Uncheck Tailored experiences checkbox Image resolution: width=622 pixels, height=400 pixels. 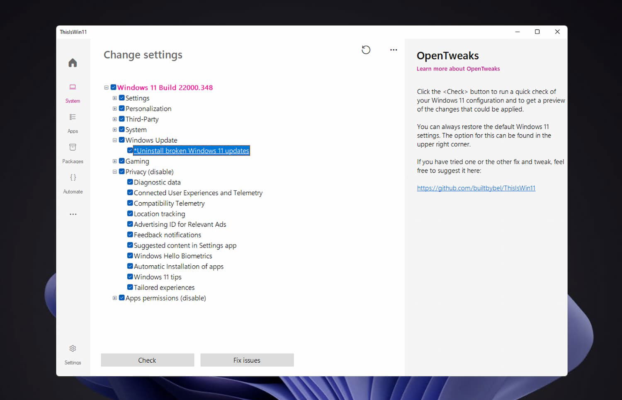coord(130,287)
